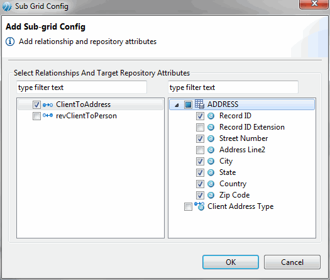Screen dimensions: 330x280
Task: Tick the Address Line2 checkbox
Action: tap(200, 150)
